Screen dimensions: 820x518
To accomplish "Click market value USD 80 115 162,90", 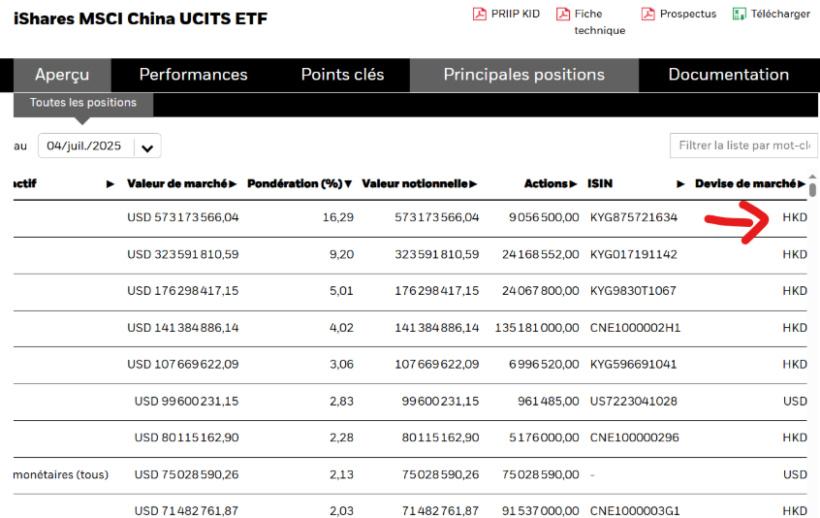I will click(186, 437).
